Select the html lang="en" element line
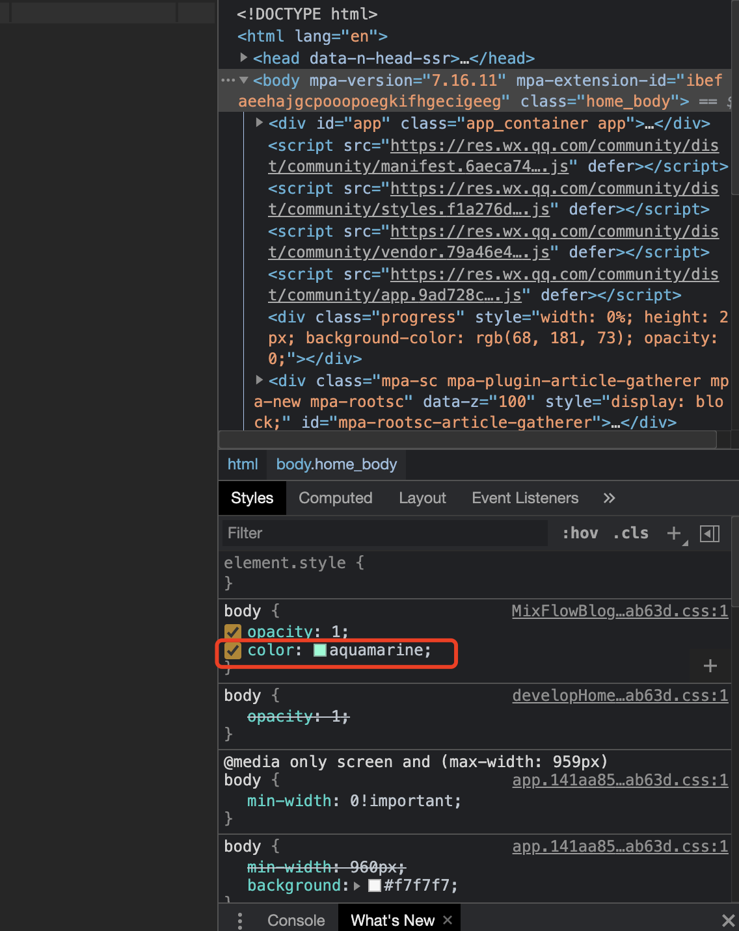 click(x=312, y=36)
